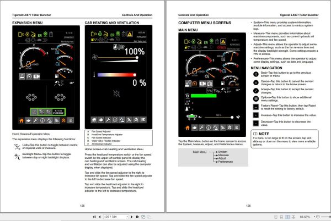Go to the next page
The width and height of the screenshot is (331, 221).
tap(132, 217)
